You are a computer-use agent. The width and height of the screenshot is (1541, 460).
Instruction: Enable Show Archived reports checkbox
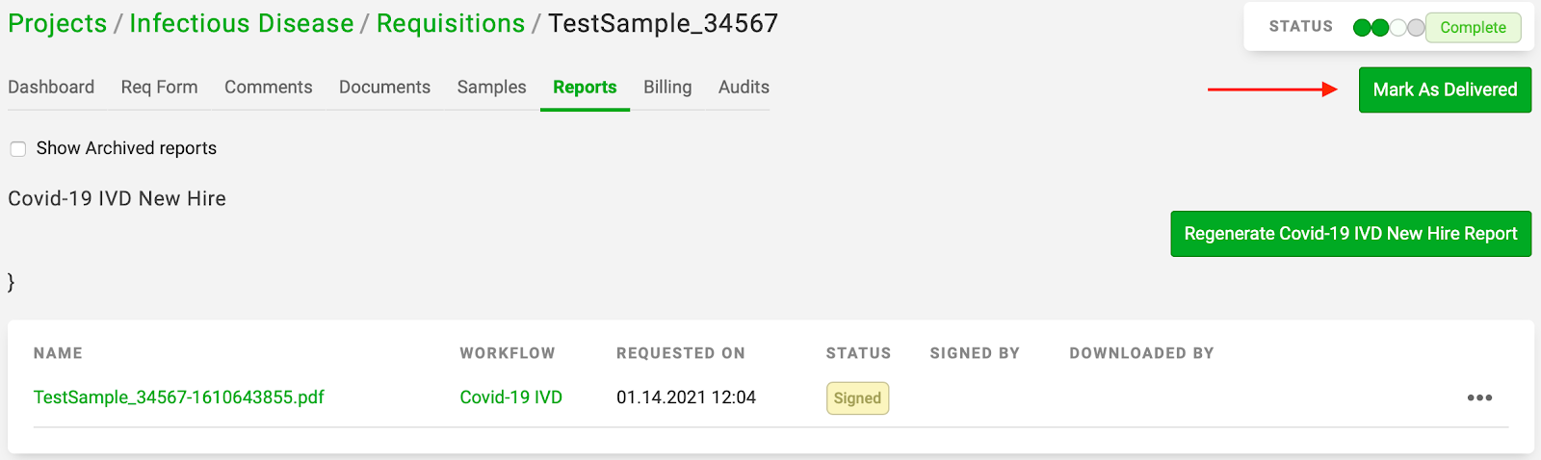pyautogui.click(x=18, y=148)
